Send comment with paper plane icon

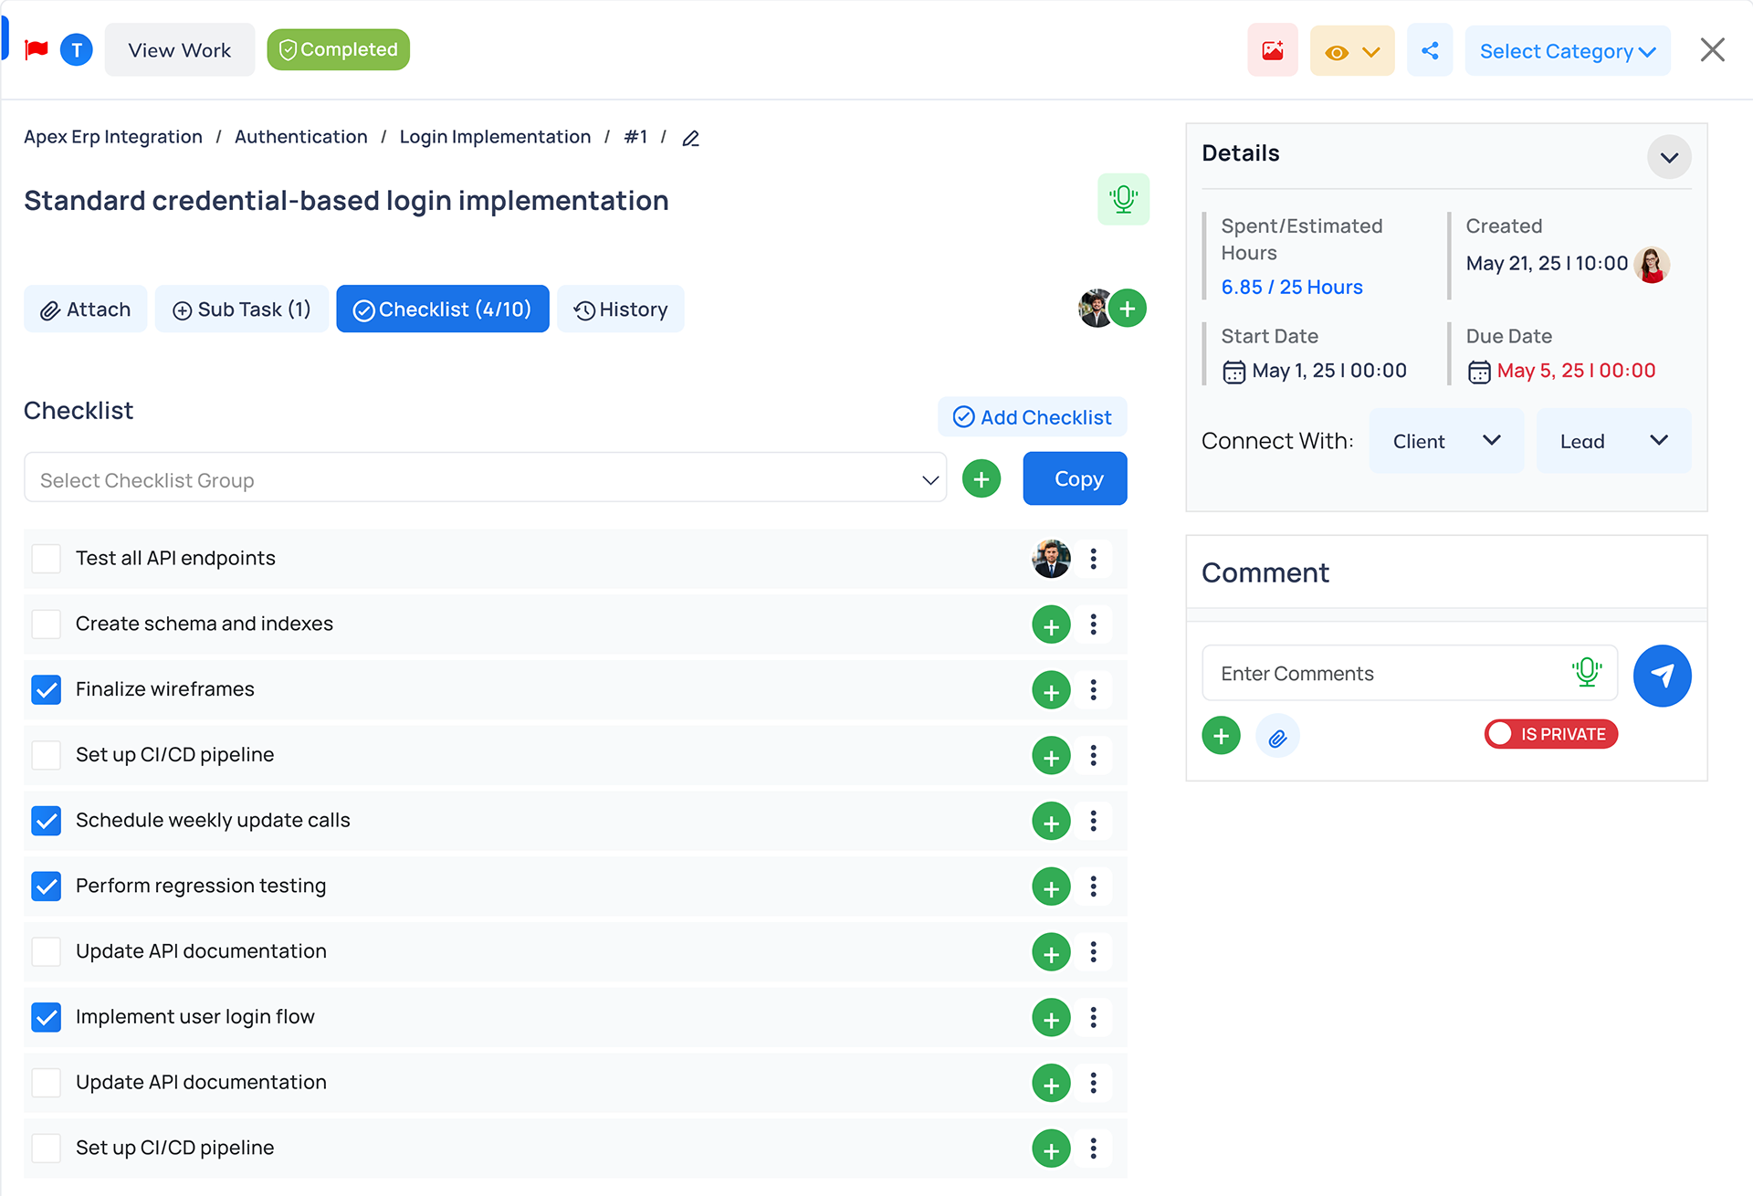1662,676
